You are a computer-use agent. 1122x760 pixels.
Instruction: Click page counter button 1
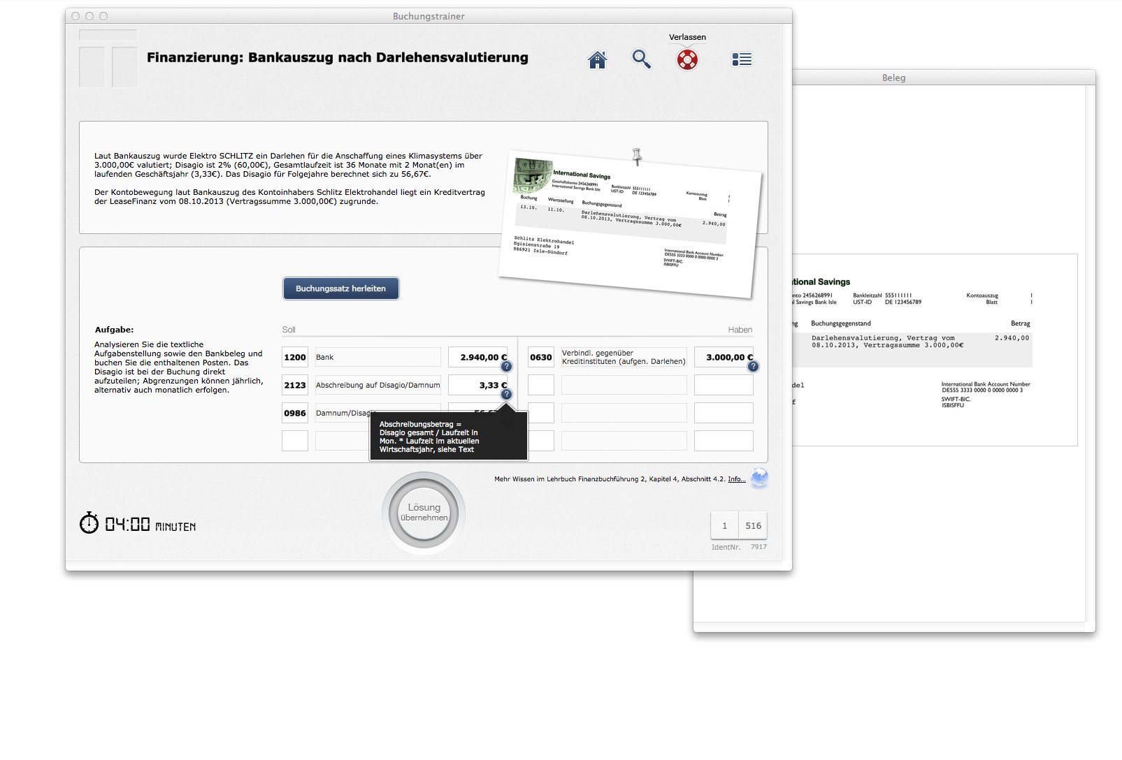pos(724,526)
